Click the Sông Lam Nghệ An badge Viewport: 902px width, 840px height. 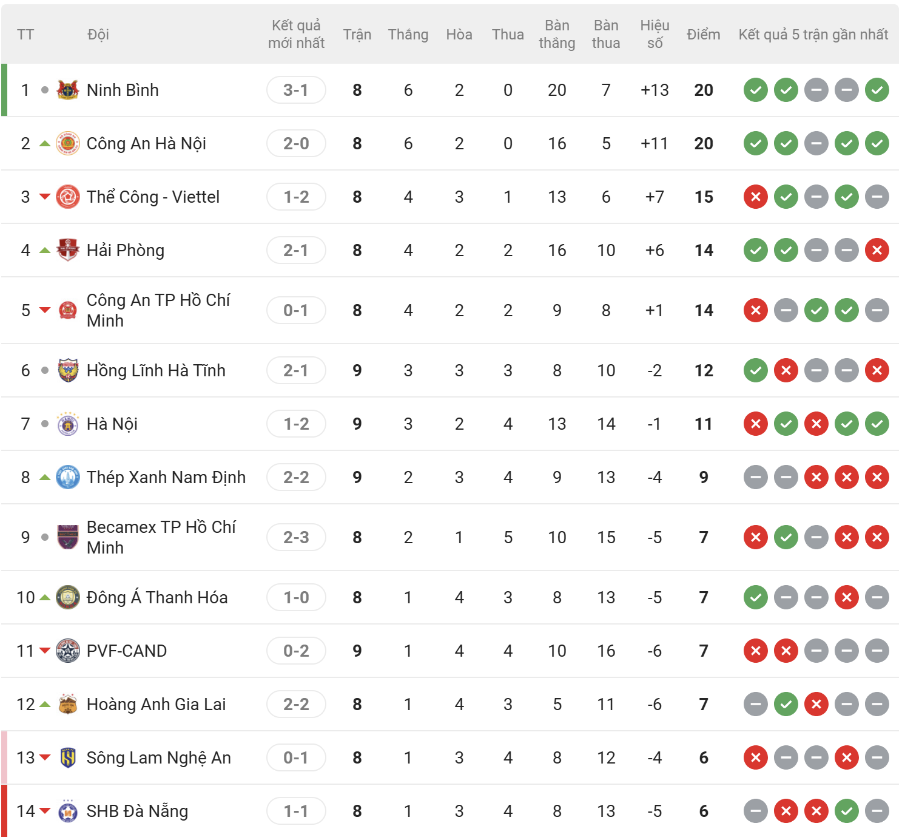[x=68, y=757]
